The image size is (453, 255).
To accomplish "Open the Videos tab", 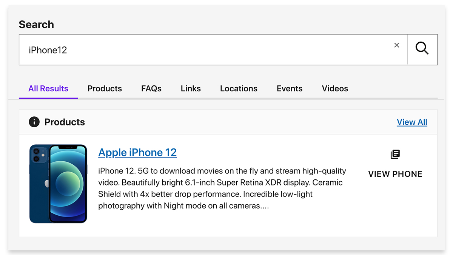I will click(335, 89).
